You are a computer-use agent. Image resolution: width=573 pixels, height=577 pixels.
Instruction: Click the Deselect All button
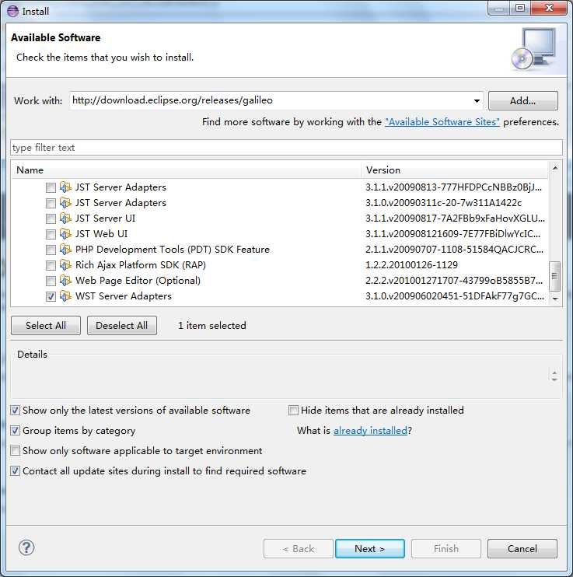click(122, 326)
